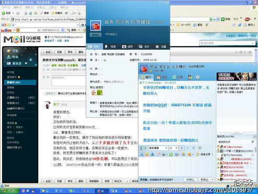The image size is (258, 194).
Task: Open the IE Tools (工具) menu
Action: (52, 7)
